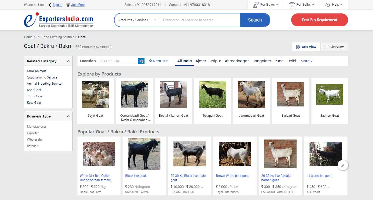Screen dimensions: 373x200
Task: Open the Jamunapari Goat product thumbnail
Action: [252, 94]
